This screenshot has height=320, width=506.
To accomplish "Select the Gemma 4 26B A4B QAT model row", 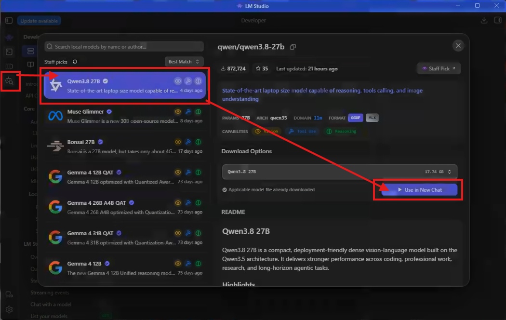I will tap(124, 207).
